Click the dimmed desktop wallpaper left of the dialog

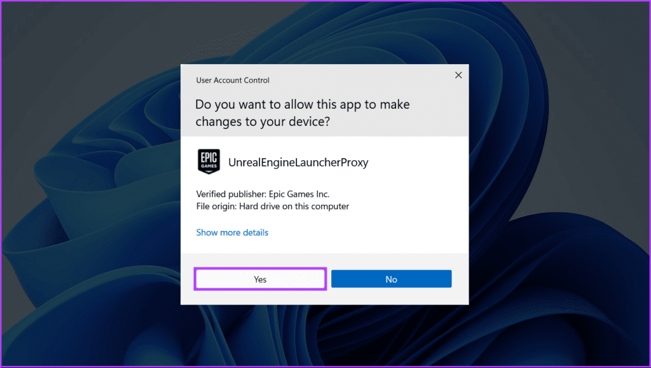89,184
